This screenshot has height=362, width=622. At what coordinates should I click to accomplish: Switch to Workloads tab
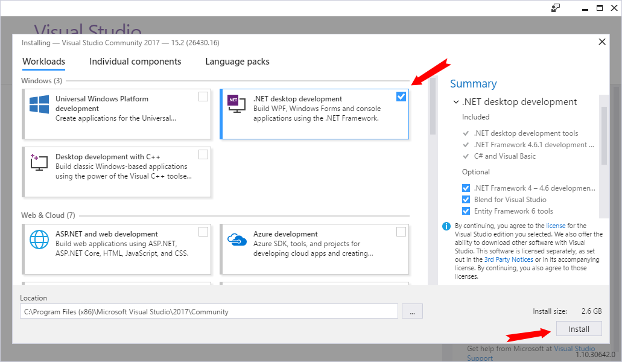(43, 62)
